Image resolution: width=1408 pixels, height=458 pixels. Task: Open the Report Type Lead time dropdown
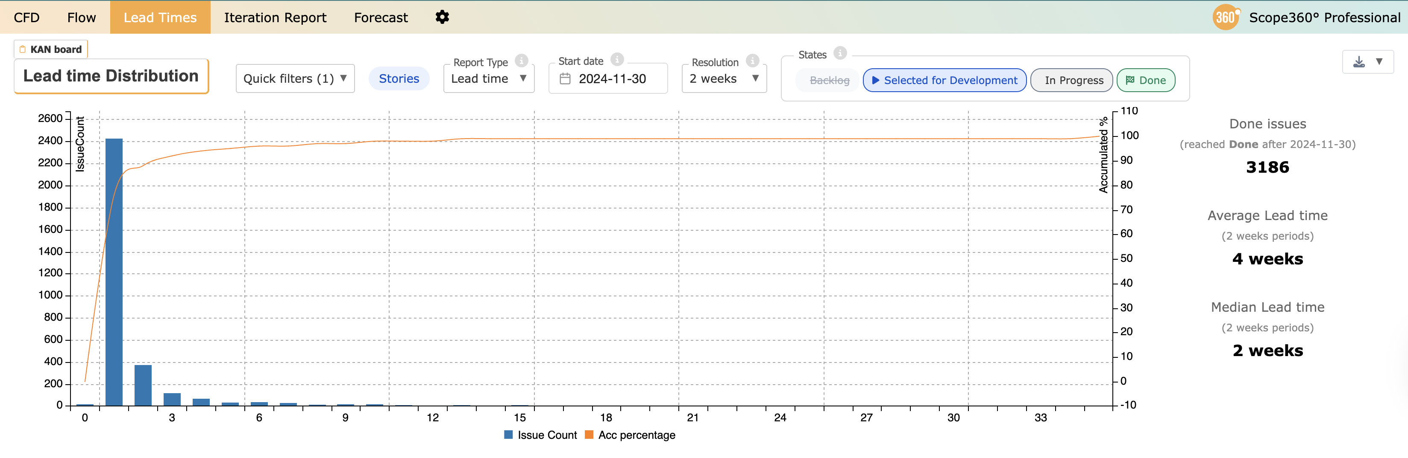(x=489, y=78)
